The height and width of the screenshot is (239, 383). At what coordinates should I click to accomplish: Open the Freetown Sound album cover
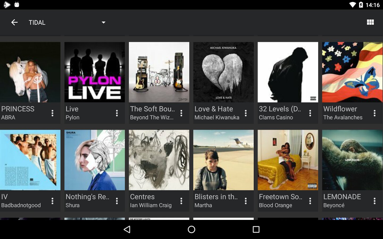[x=288, y=160]
